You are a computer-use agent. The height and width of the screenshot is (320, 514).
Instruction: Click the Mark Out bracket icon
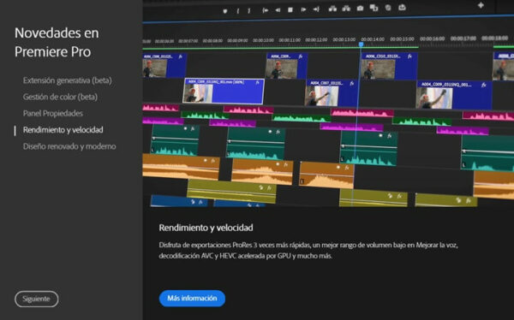point(249,11)
